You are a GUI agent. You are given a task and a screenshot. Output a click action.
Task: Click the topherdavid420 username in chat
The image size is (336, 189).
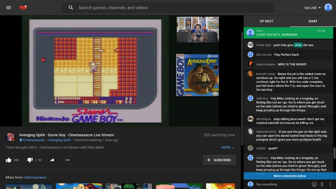[266, 132]
